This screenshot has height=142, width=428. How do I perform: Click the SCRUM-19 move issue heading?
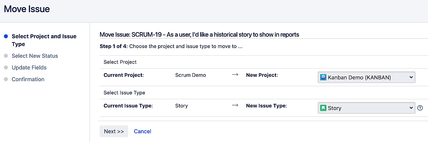click(199, 35)
